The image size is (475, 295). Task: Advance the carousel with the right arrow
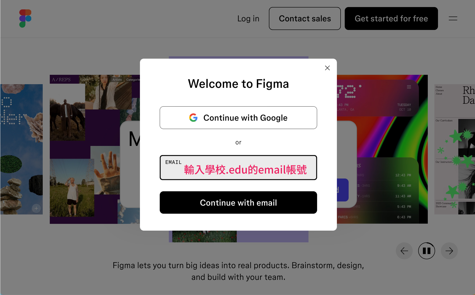point(449,251)
